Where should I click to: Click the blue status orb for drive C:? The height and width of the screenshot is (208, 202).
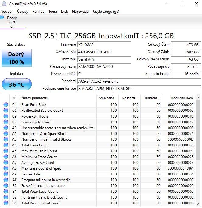(2, 17)
